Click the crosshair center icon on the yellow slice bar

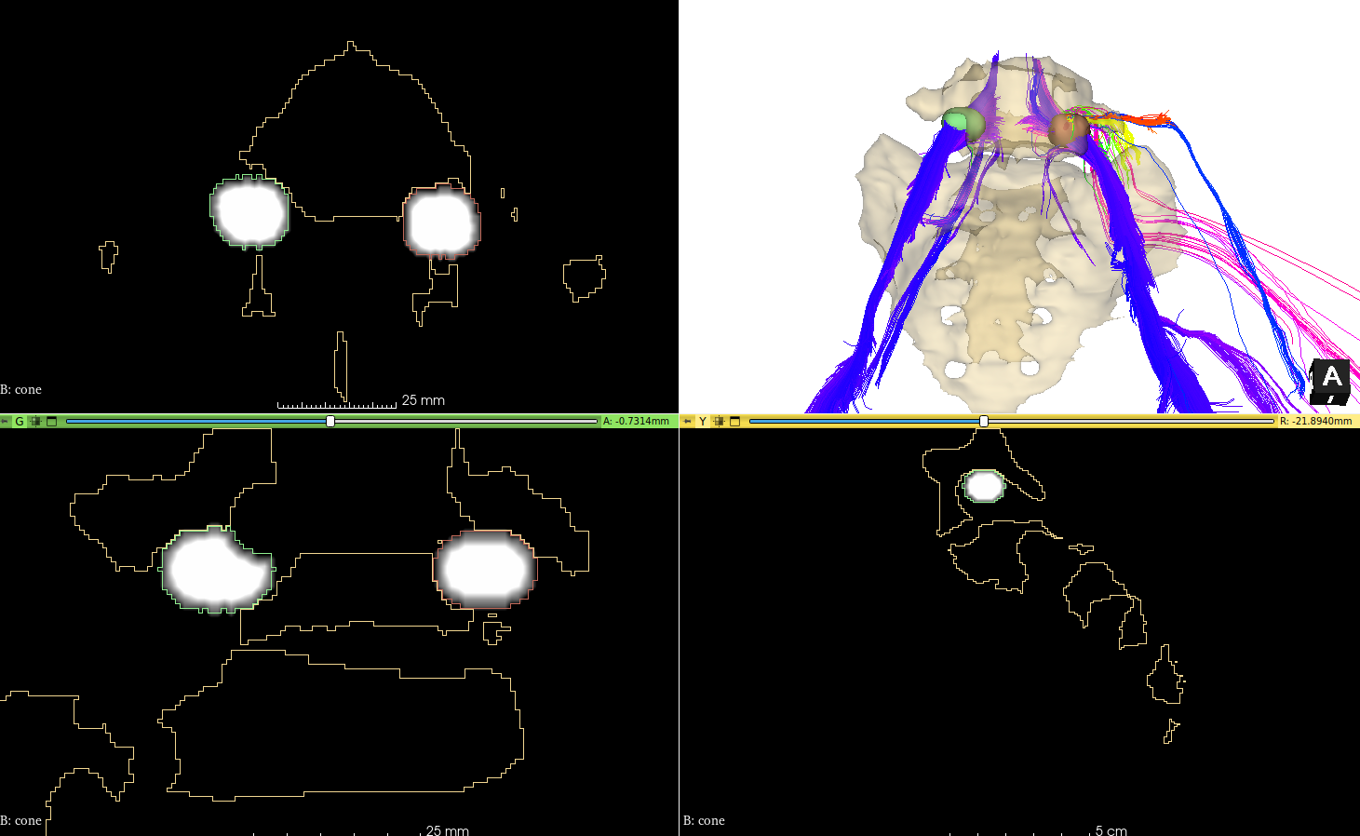(x=719, y=422)
